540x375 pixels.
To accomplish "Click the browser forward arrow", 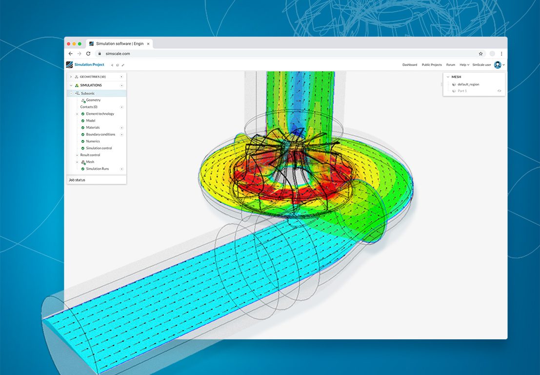I will click(79, 53).
